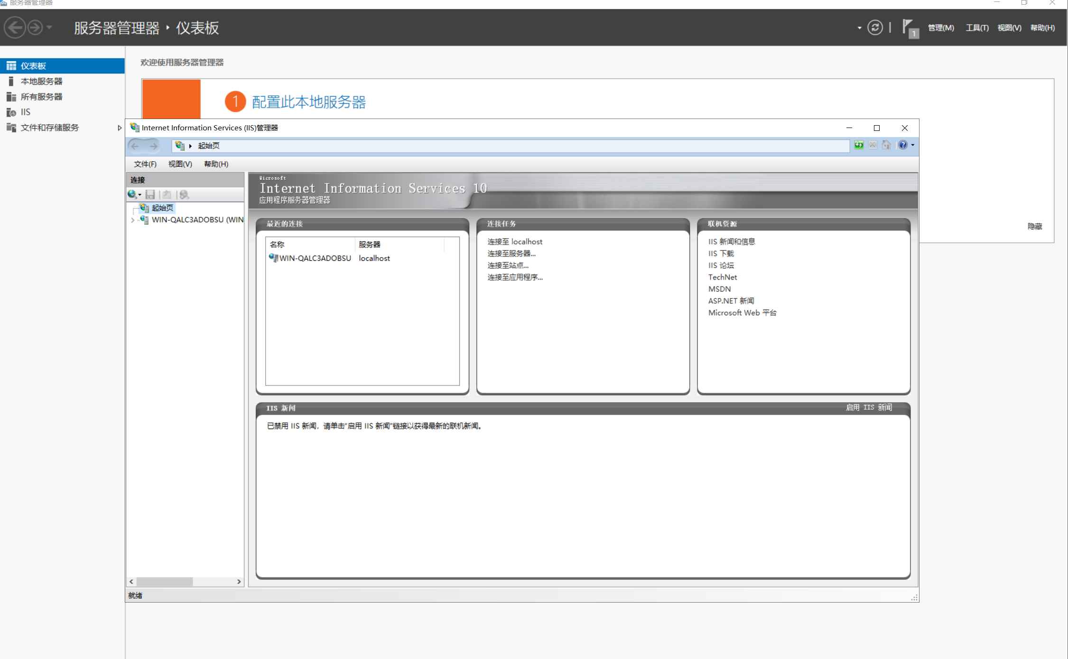This screenshot has width=1068, height=659.
Task: Click IIS Manager forward navigation arrow
Action: (x=153, y=146)
